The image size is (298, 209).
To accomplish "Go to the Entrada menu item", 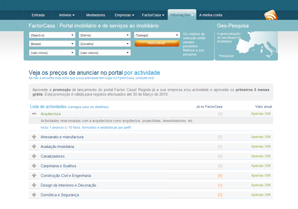I will tap(38, 15).
